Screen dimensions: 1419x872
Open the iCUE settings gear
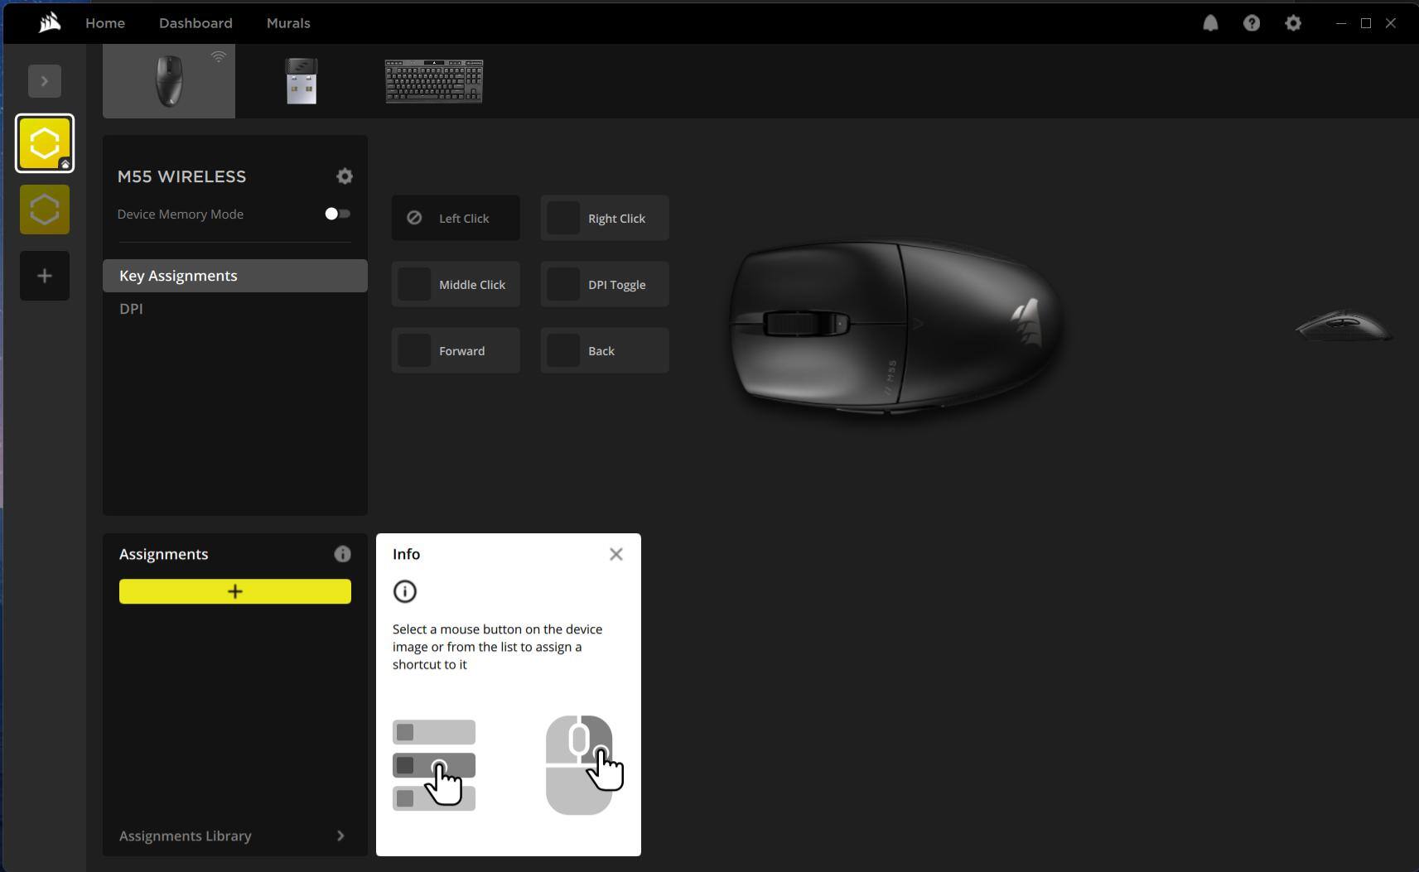pyautogui.click(x=1292, y=23)
